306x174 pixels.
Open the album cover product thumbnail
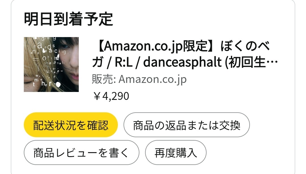pos(51,64)
